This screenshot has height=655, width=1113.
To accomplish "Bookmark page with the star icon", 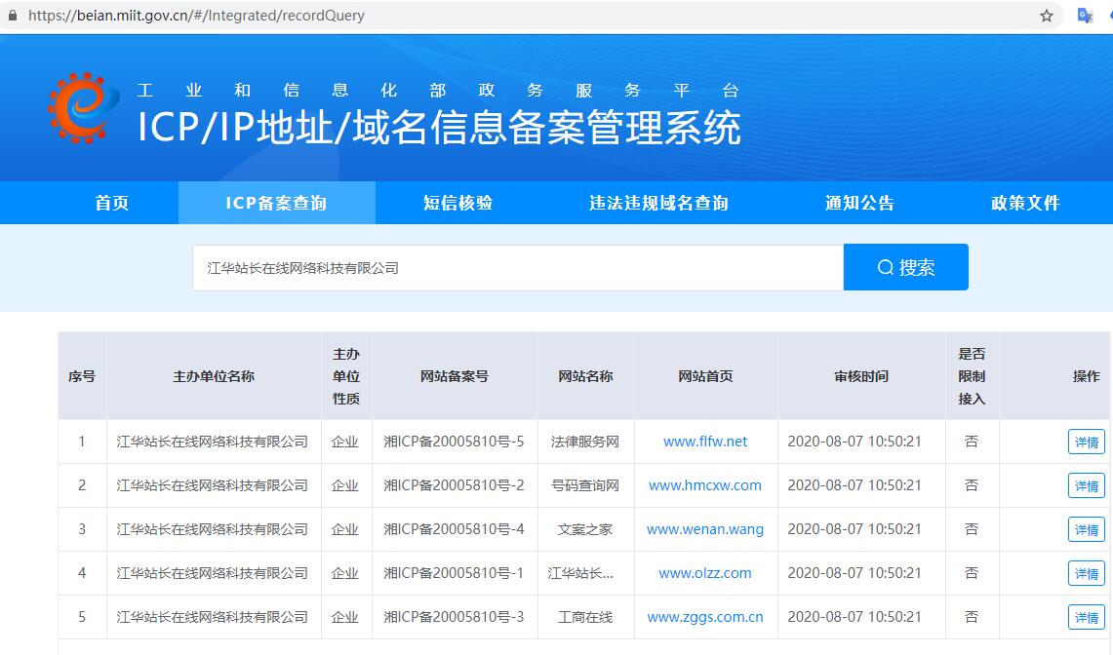I will point(1047,16).
